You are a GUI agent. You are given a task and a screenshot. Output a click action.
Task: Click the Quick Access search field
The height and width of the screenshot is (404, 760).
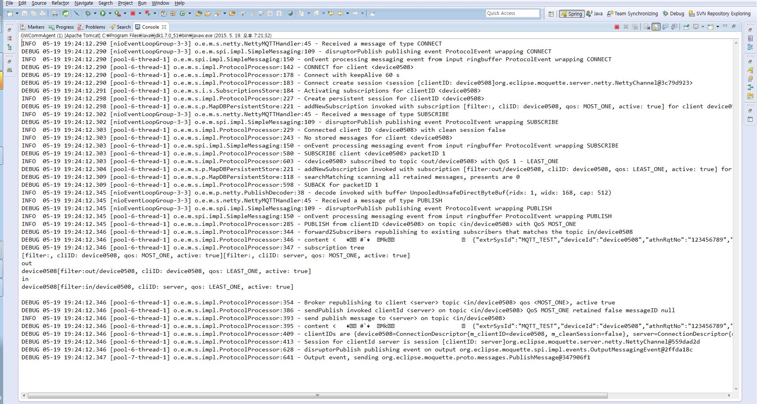point(512,13)
